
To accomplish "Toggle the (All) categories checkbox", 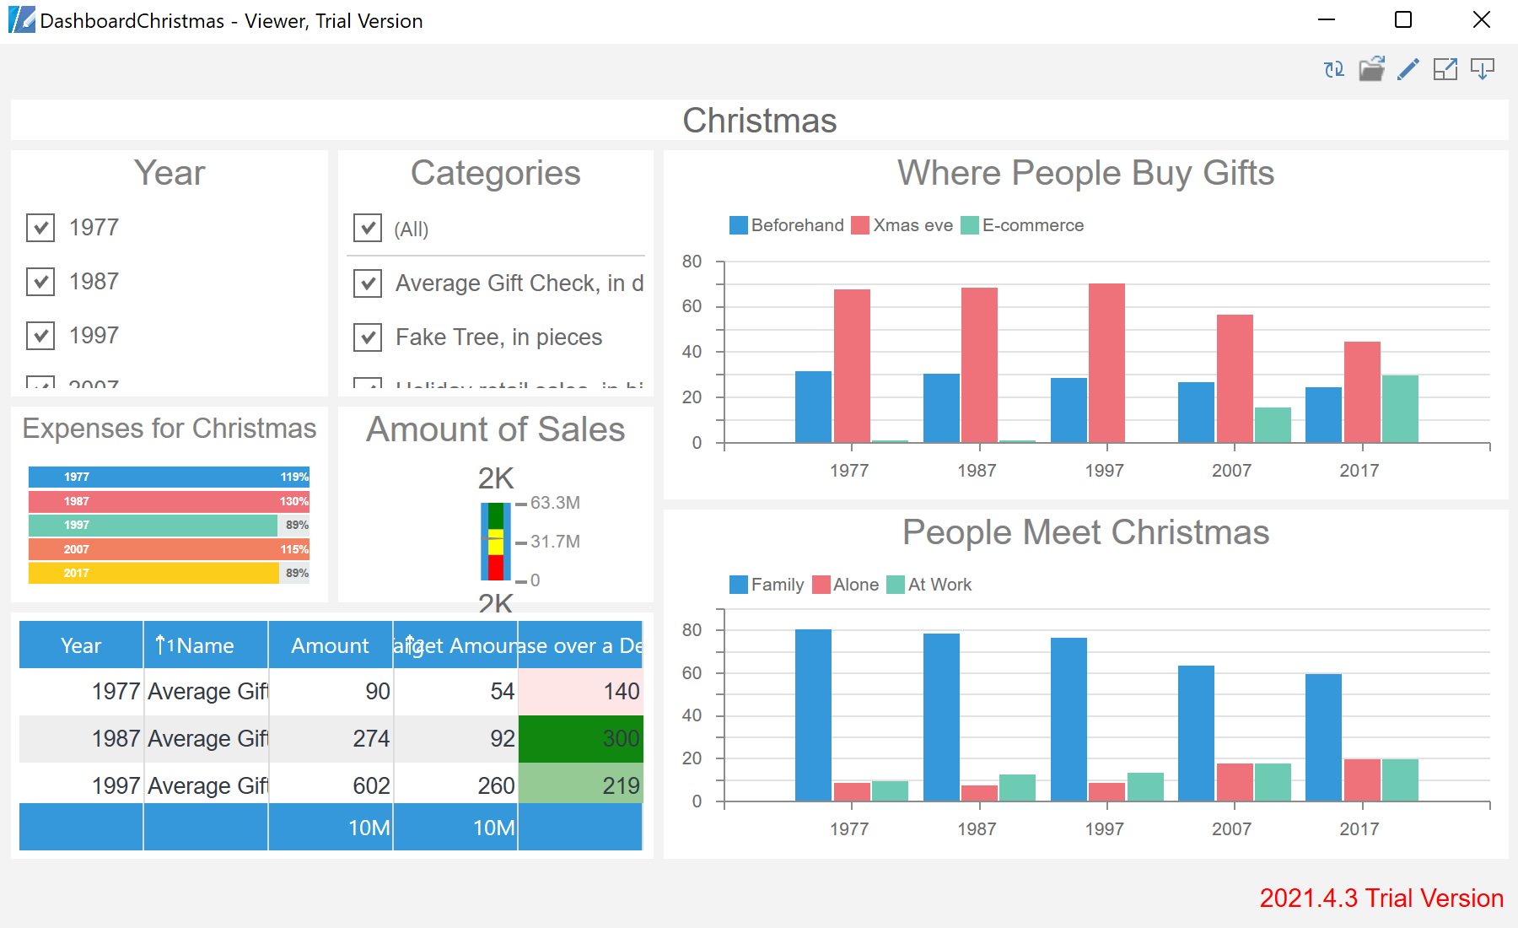I will tap(368, 228).
